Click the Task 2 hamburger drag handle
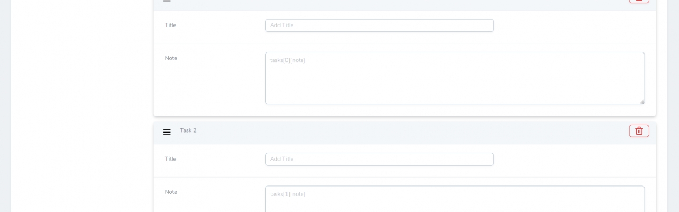Screen dimensions: 679x212 tap(167, 132)
